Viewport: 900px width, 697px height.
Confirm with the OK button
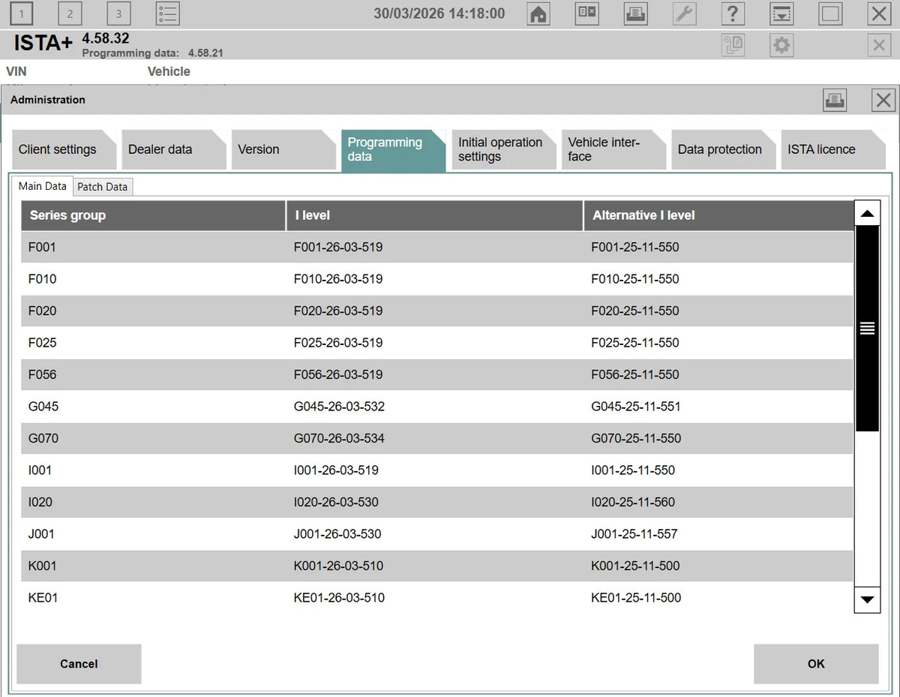(816, 664)
